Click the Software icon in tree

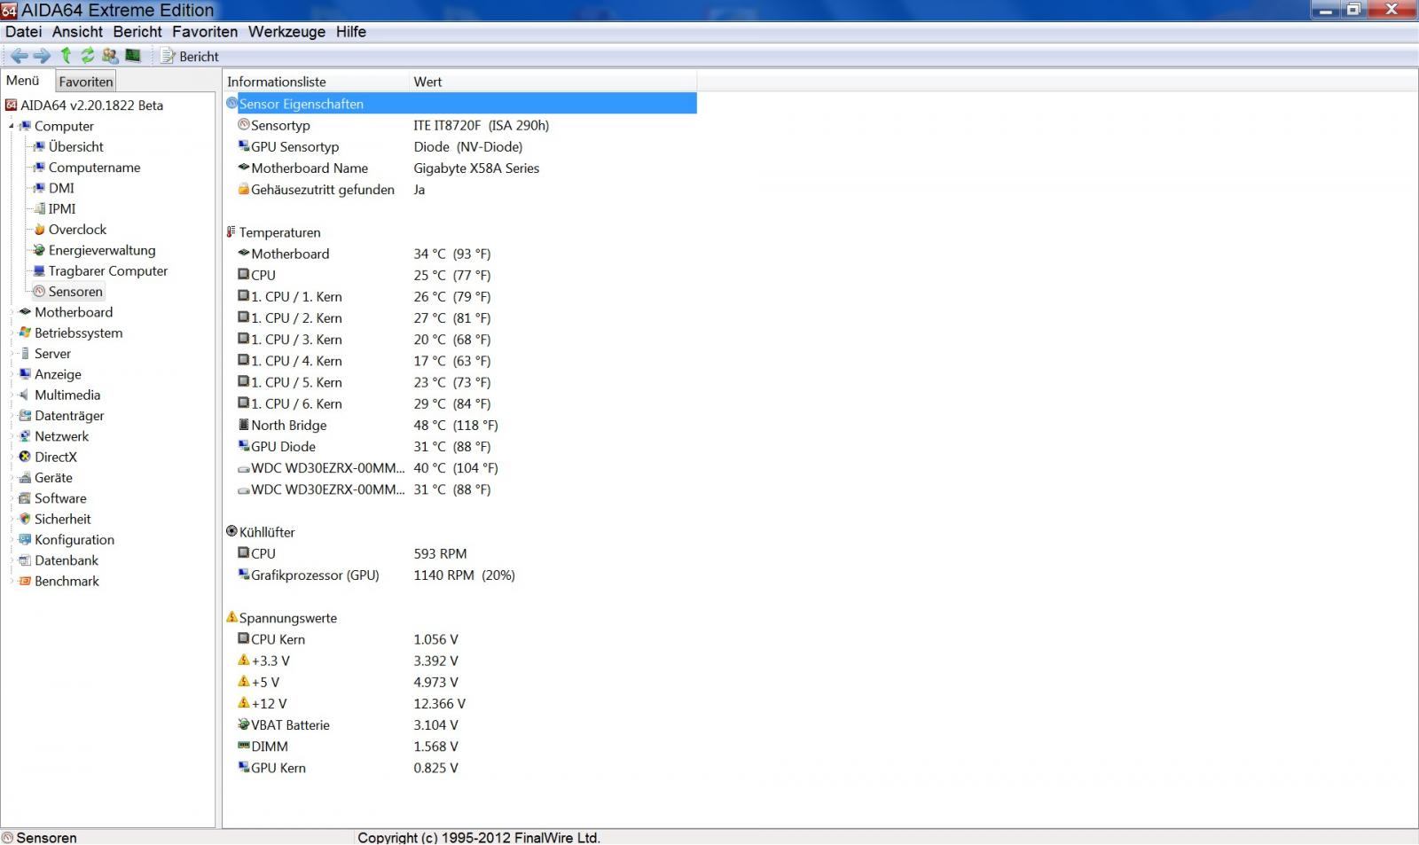pos(25,498)
